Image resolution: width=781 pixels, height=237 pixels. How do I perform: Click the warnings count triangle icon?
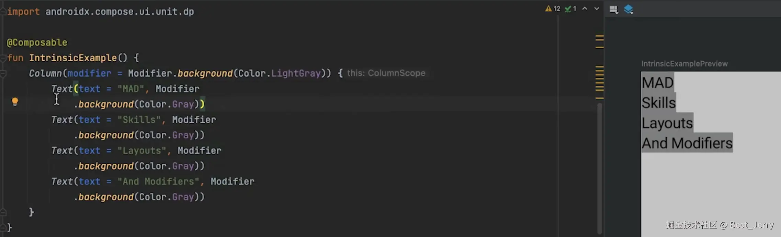coord(548,9)
